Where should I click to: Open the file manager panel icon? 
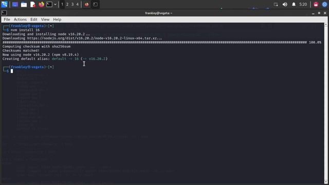click(24, 5)
